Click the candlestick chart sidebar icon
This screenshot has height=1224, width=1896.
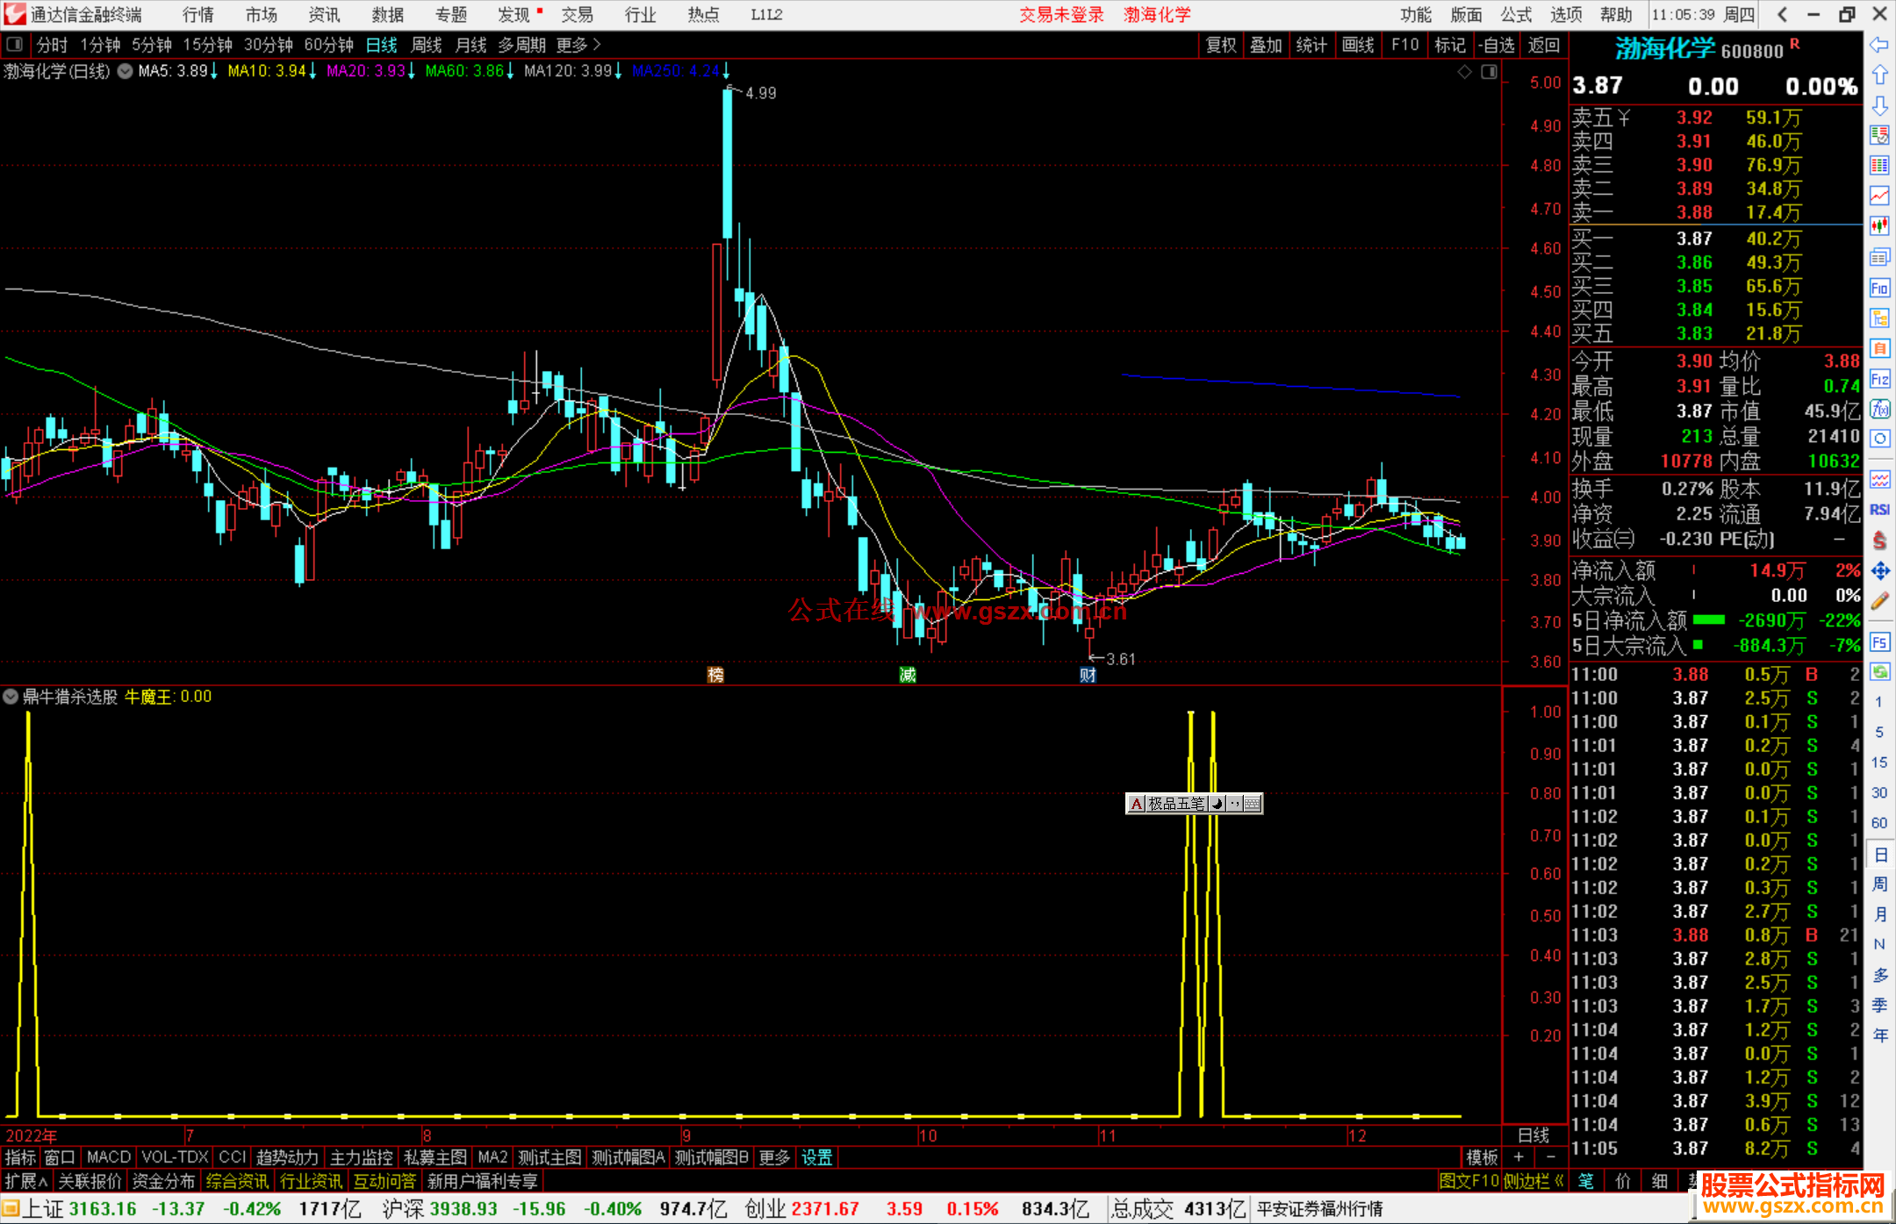(1879, 226)
